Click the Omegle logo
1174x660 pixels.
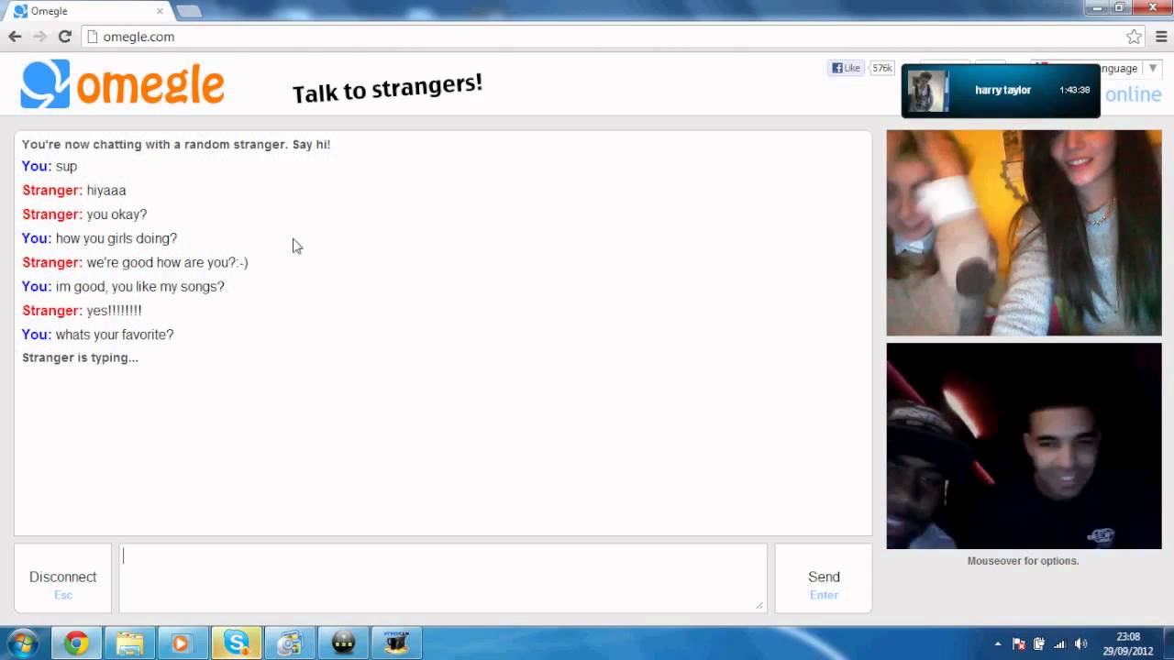pyautogui.click(x=122, y=84)
